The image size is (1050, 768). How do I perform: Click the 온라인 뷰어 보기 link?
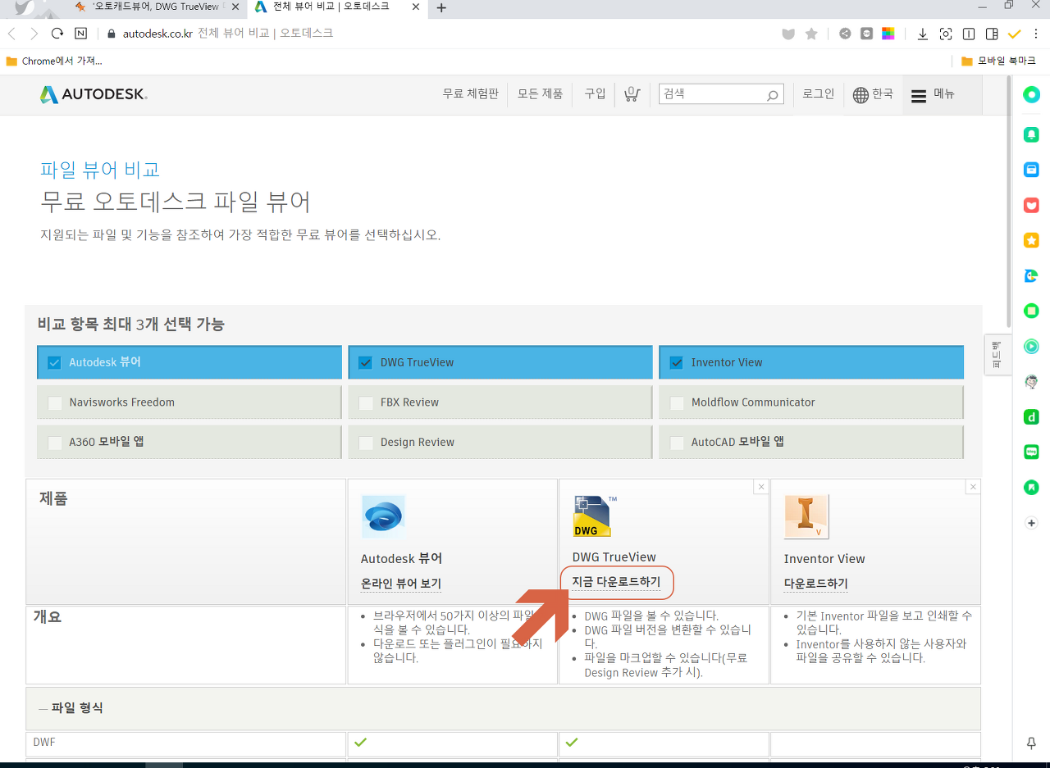(401, 584)
